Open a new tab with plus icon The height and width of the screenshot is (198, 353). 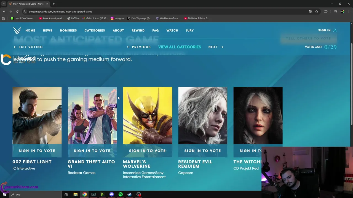54,4
